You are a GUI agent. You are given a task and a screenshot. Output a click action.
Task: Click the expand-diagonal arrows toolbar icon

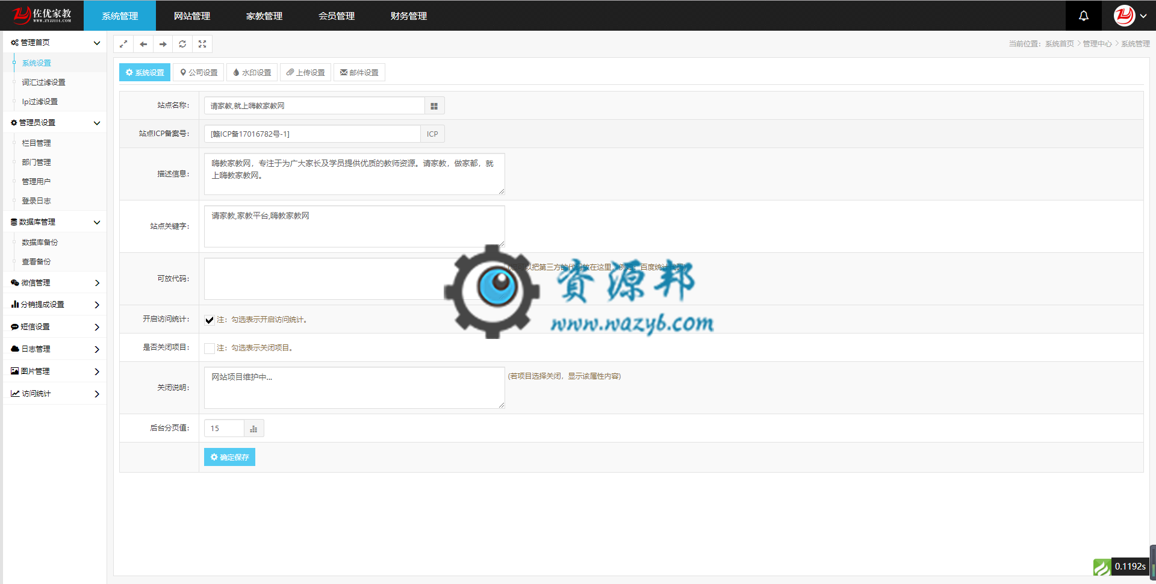pyautogui.click(x=123, y=44)
